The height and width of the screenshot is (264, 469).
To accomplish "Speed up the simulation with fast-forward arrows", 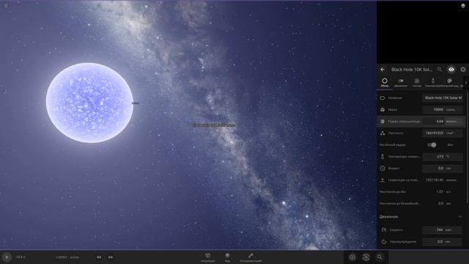I will (111, 257).
